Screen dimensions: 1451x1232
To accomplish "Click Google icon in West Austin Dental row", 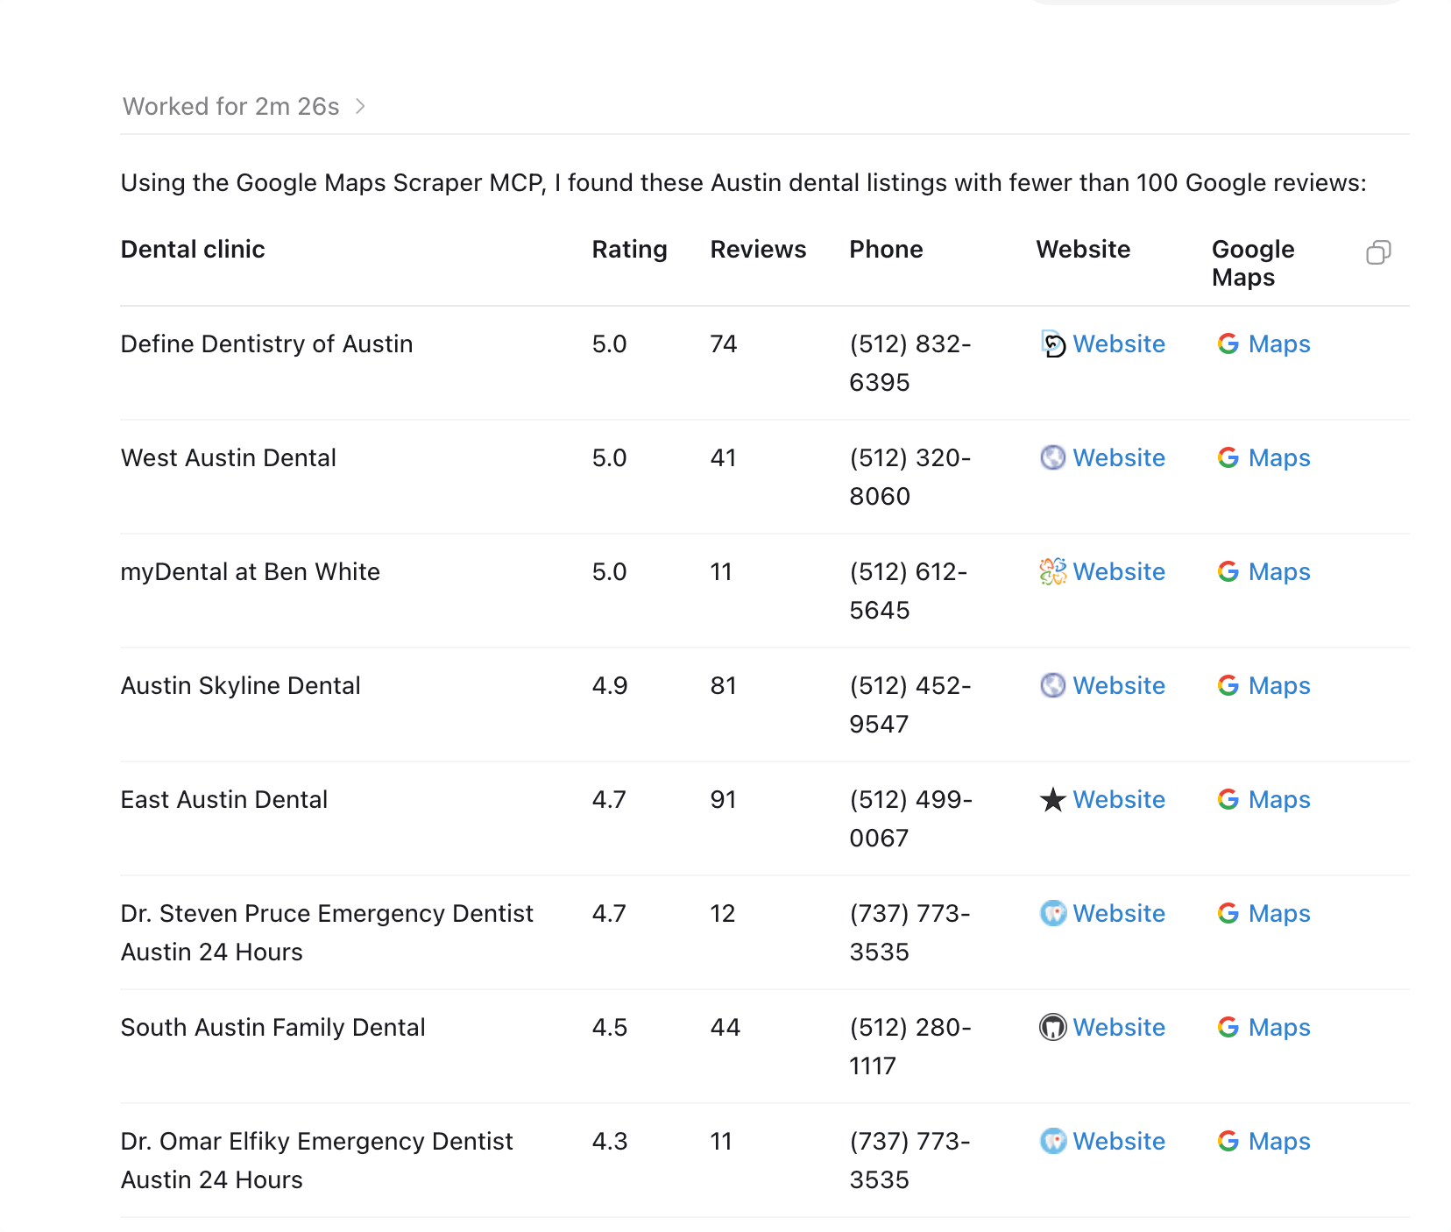I will click(1228, 458).
